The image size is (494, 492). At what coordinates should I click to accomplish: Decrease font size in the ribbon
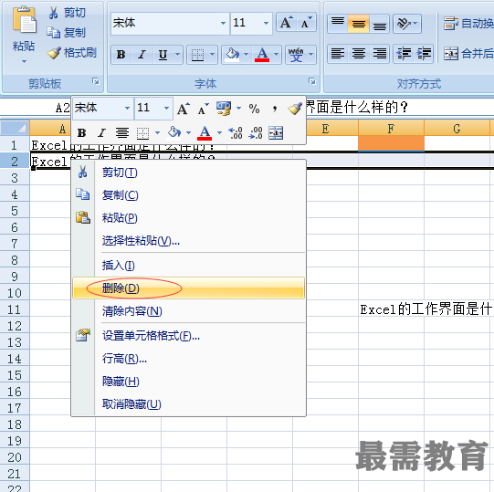pos(307,23)
